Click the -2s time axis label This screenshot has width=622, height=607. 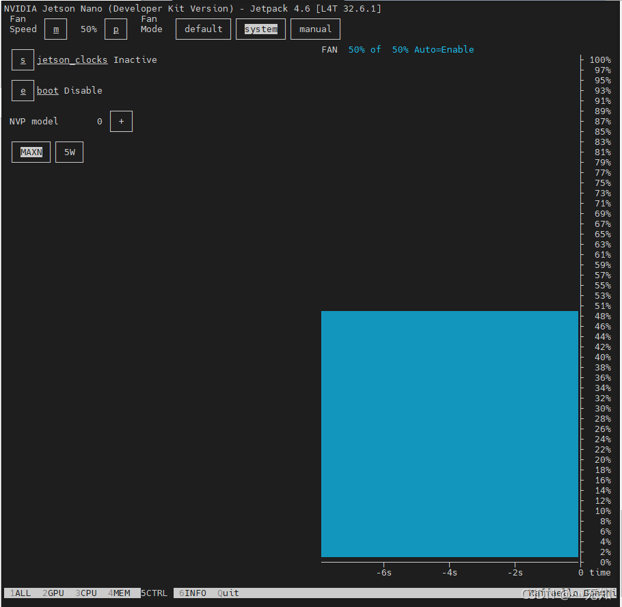515,573
